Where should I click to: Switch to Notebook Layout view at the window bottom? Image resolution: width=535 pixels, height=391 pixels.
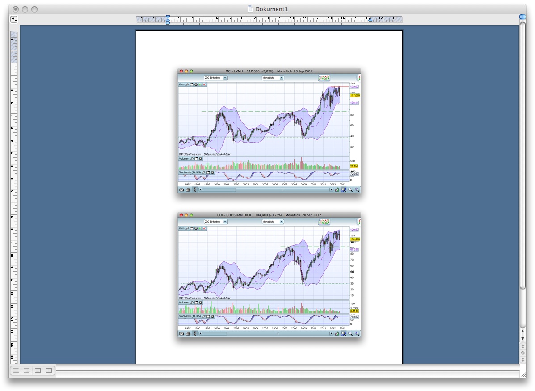coord(49,370)
